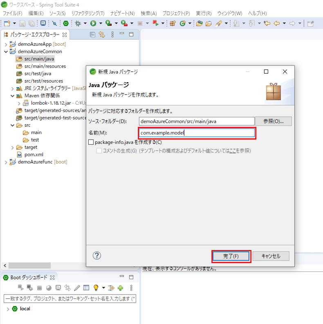Check the package-info.java creation checkbox
The image size is (323, 324).
[x=91, y=142]
